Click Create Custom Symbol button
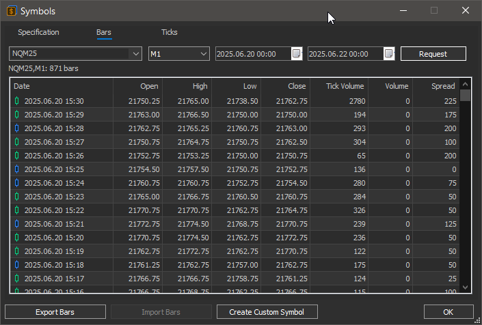This screenshot has width=482, height=325. [267, 312]
